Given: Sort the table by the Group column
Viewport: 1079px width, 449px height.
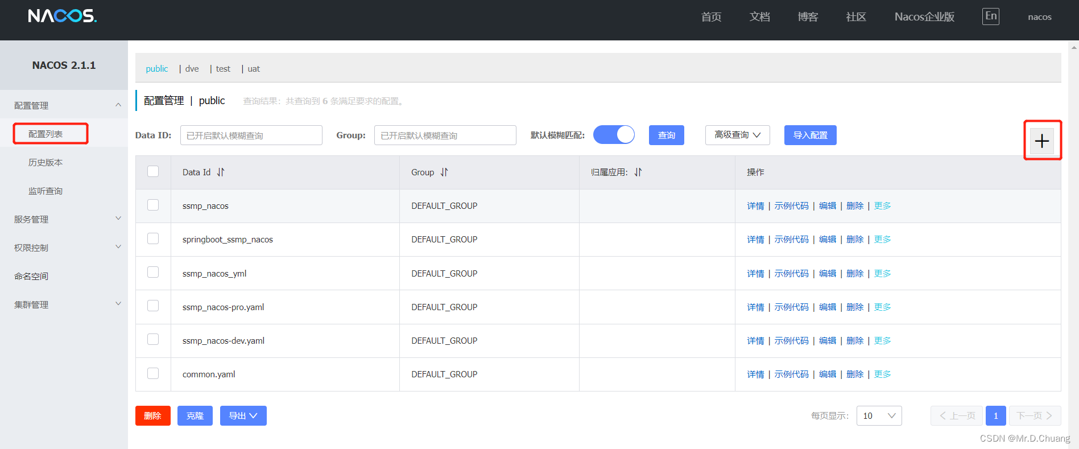Looking at the screenshot, I should coord(444,172).
